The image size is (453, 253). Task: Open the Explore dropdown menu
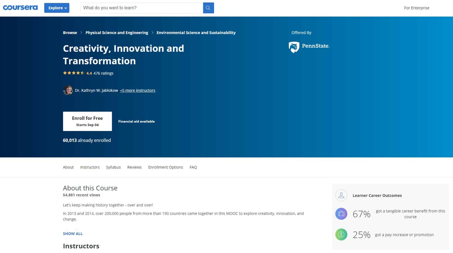point(57,8)
